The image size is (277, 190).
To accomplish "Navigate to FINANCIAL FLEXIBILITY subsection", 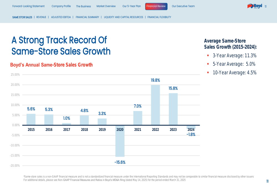I will (159, 17).
